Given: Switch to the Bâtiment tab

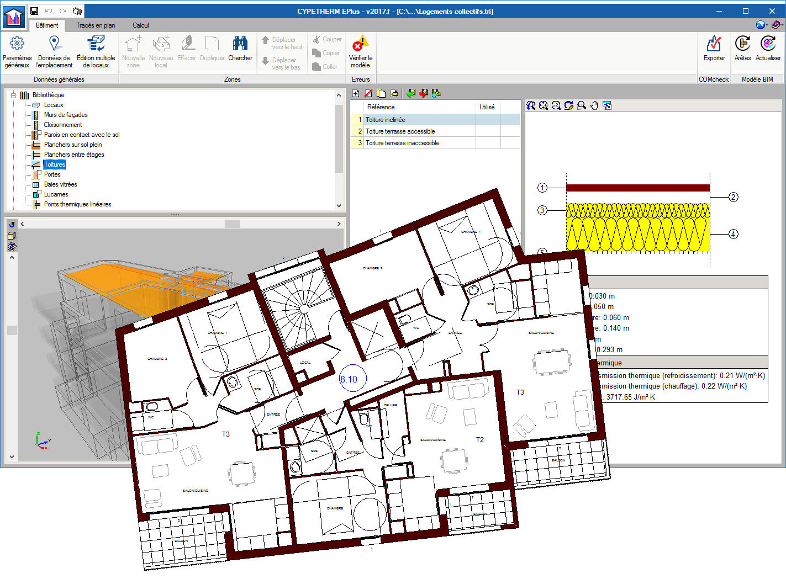Looking at the screenshot, I should 47,25.
